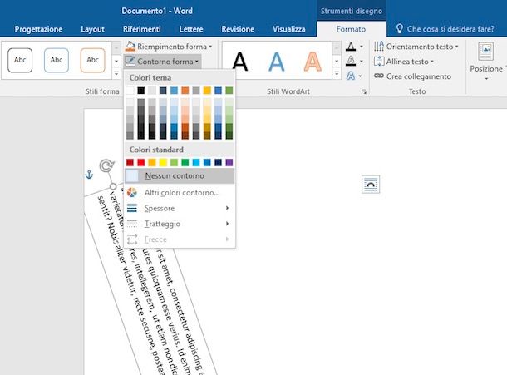This screenshot has width=507, height=375.
Task: Type a query in Che cosa si desidera fare
Action: 450,29
